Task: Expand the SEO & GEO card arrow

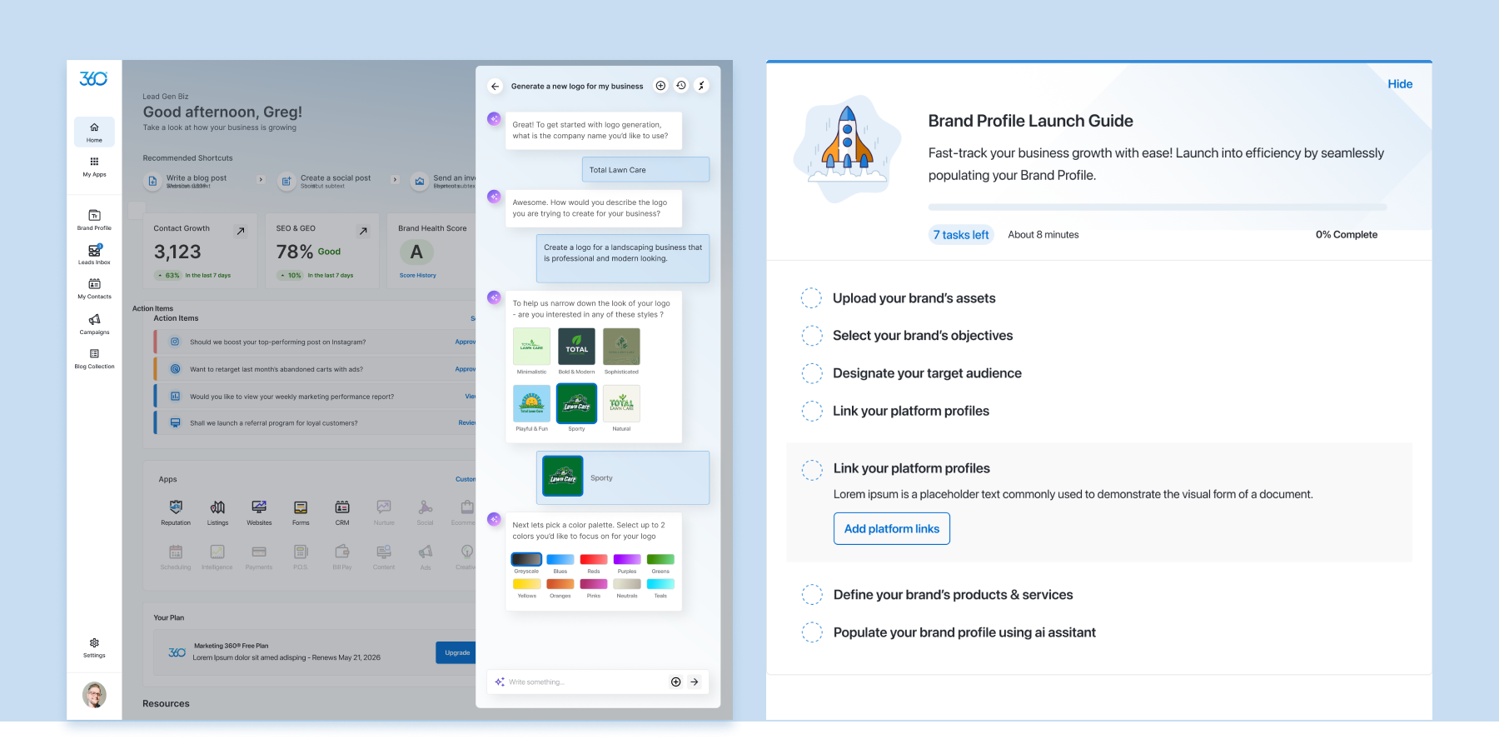Action: point(363,231)
